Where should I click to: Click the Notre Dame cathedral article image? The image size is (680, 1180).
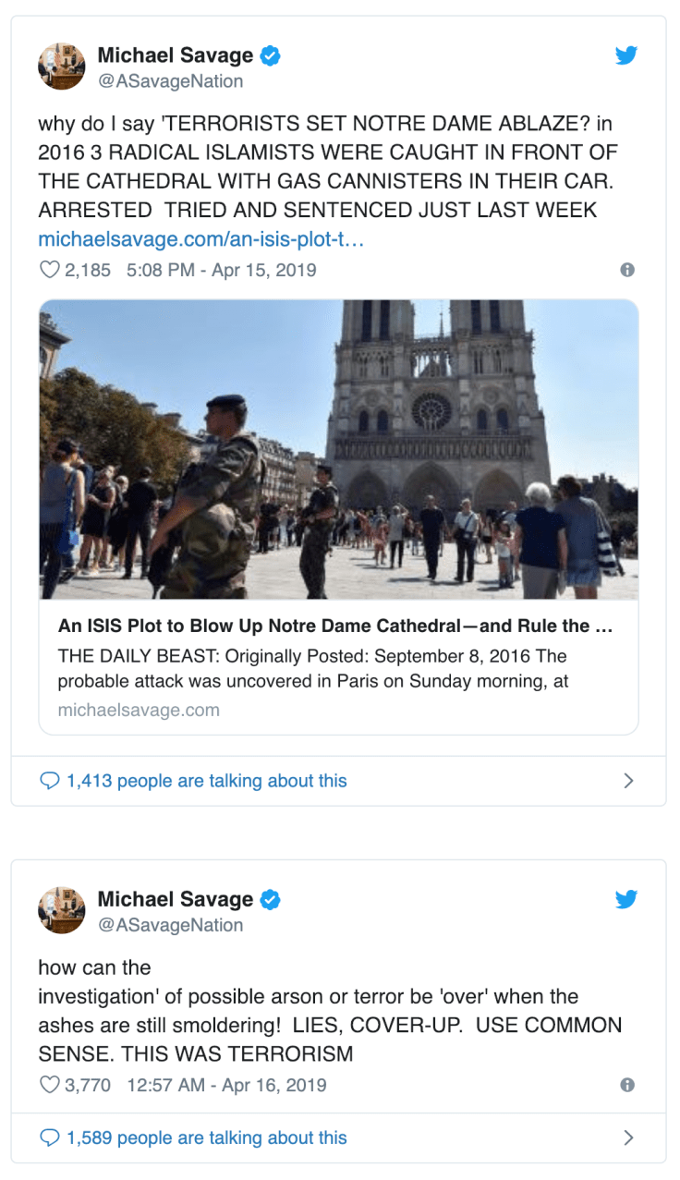pos(338,450)
